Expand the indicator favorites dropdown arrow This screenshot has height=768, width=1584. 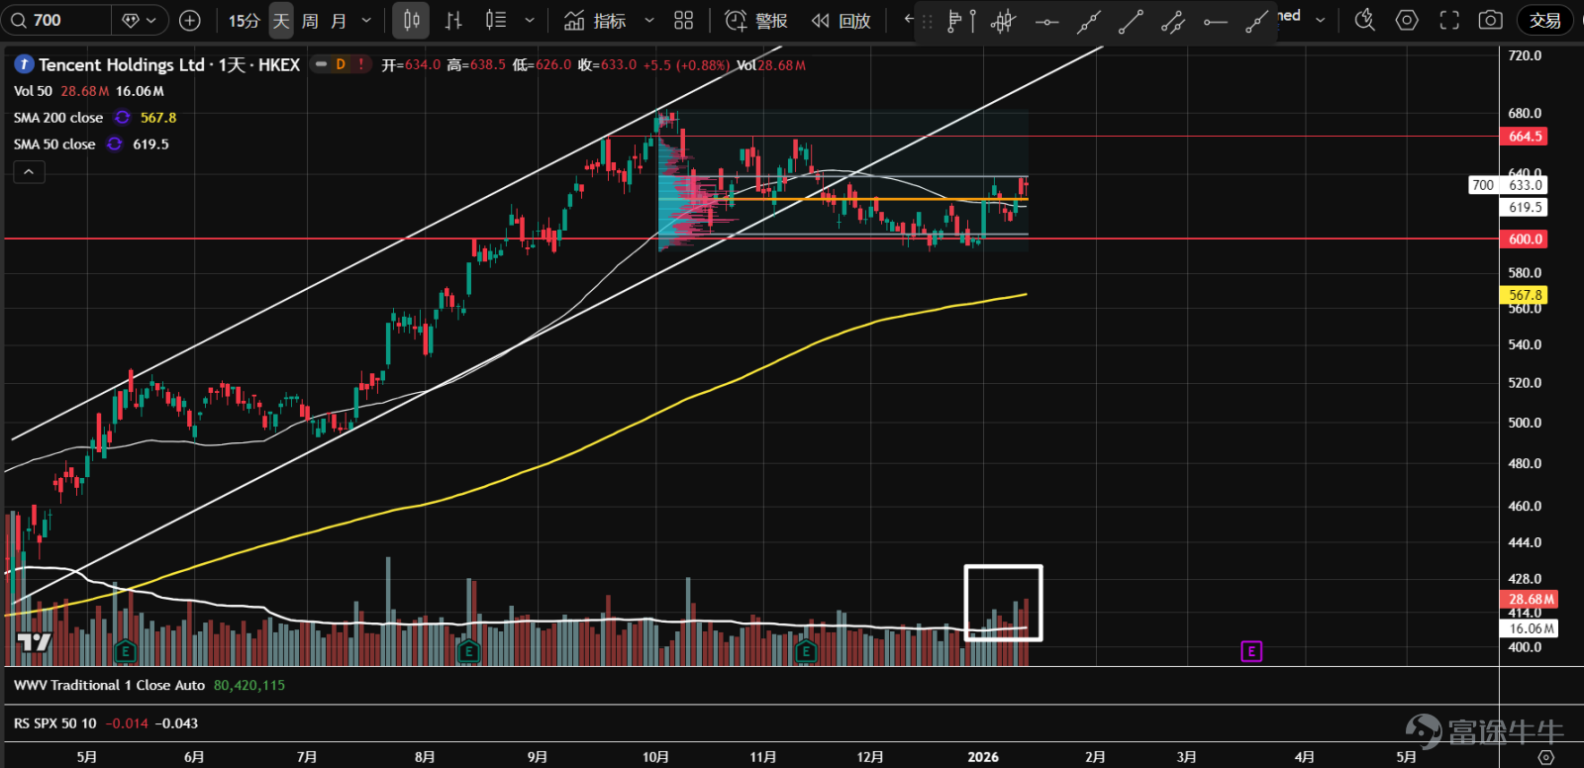coord(649,20)
